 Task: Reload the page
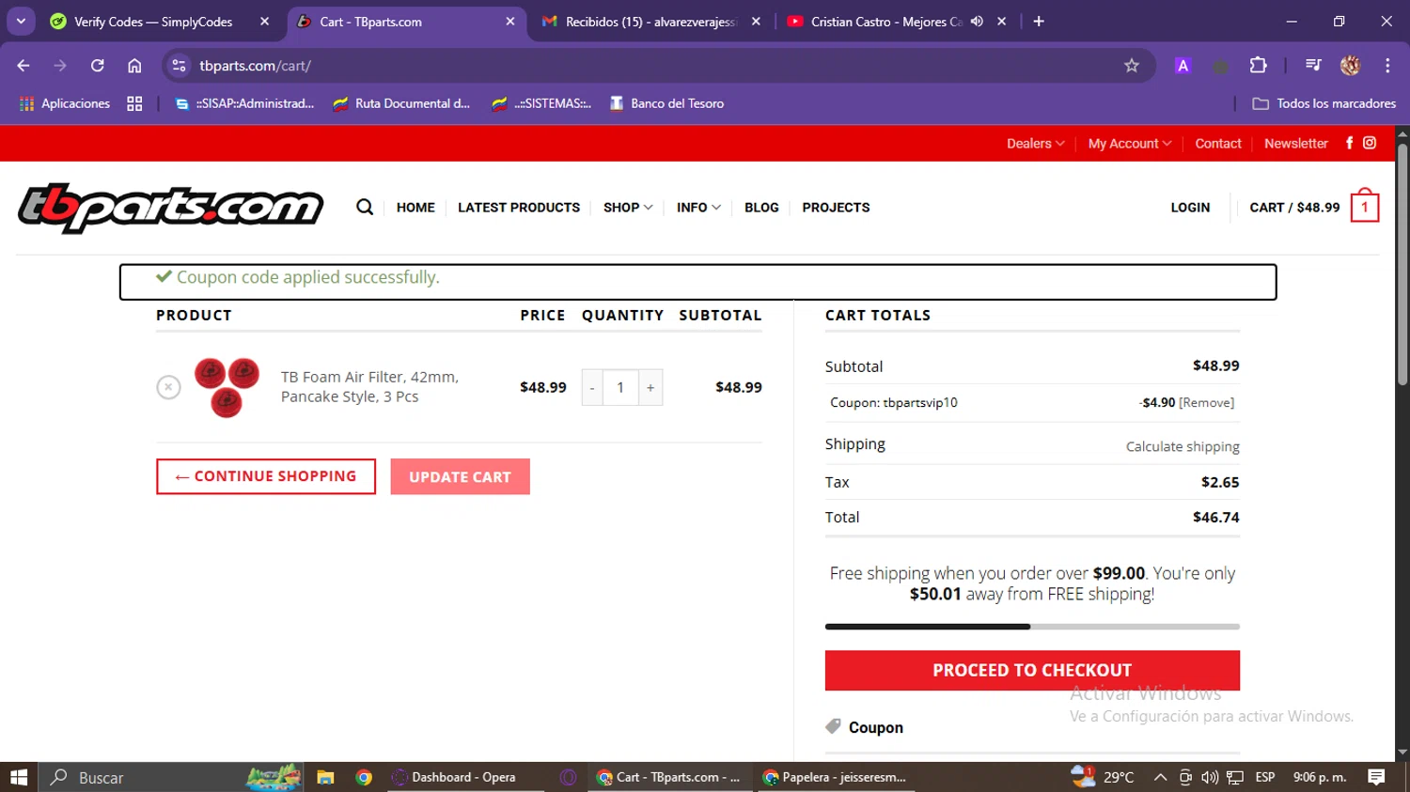98,66
